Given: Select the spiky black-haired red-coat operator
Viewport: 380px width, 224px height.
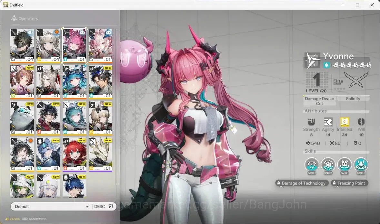Looking at the screenshot, I should (x=48, y=118).
